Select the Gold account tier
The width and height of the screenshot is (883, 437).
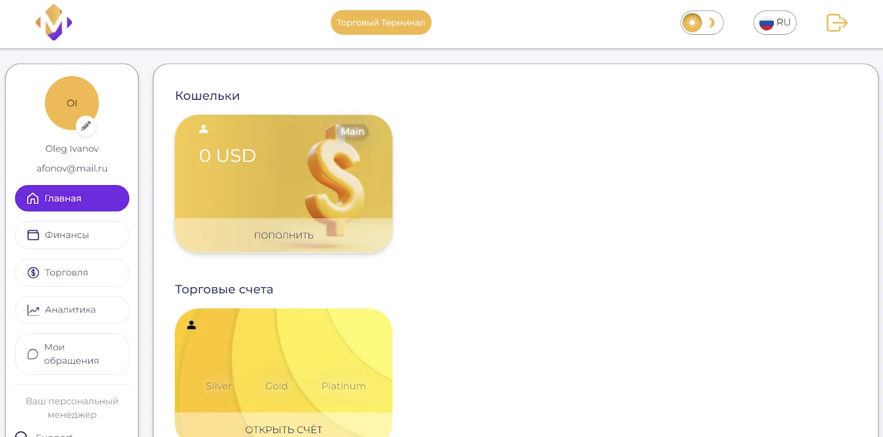point(276,386)
